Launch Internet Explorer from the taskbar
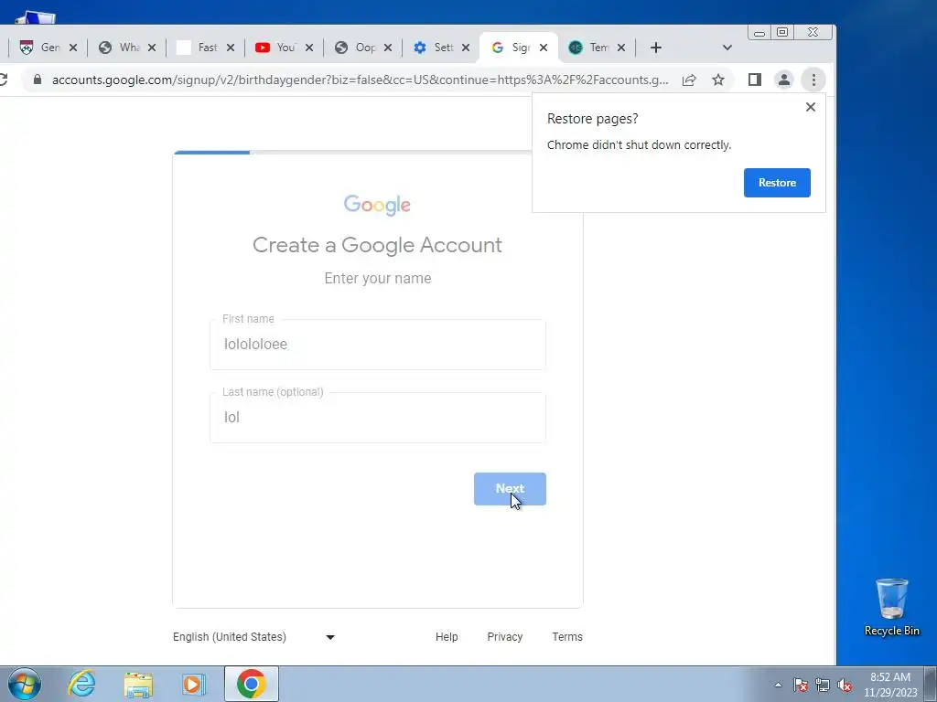This screenshot has width=937, height=702. click(81, 684)
